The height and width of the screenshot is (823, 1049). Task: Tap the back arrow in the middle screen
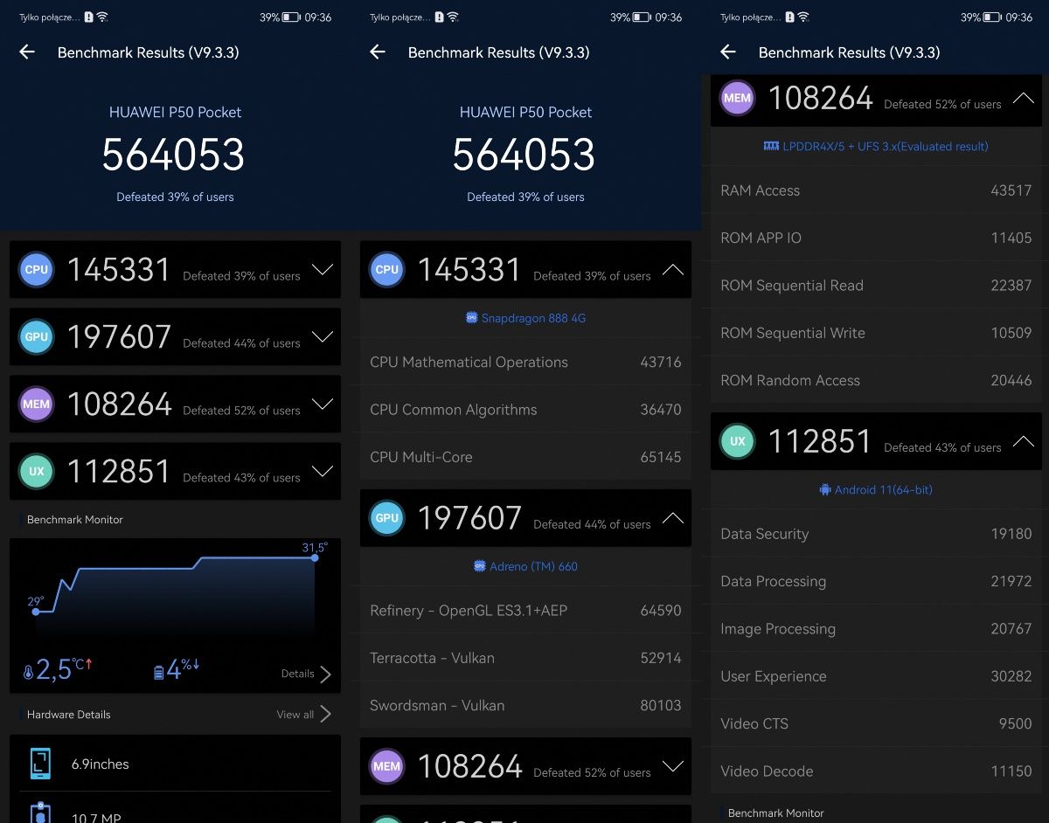(x=378, y=52)
